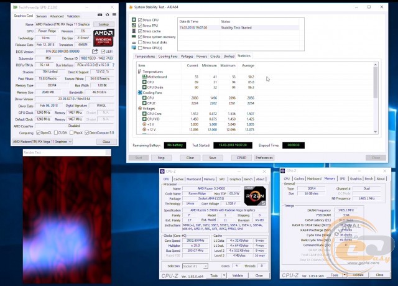Switch to the Unified tab in AIDA64

[229, 57]
